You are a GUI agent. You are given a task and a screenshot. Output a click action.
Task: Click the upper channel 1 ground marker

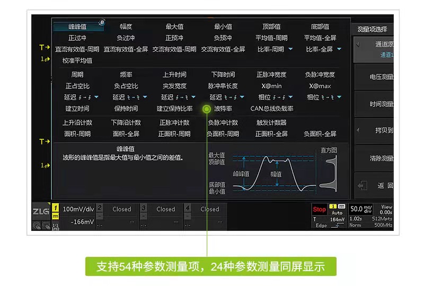(45, 59)
